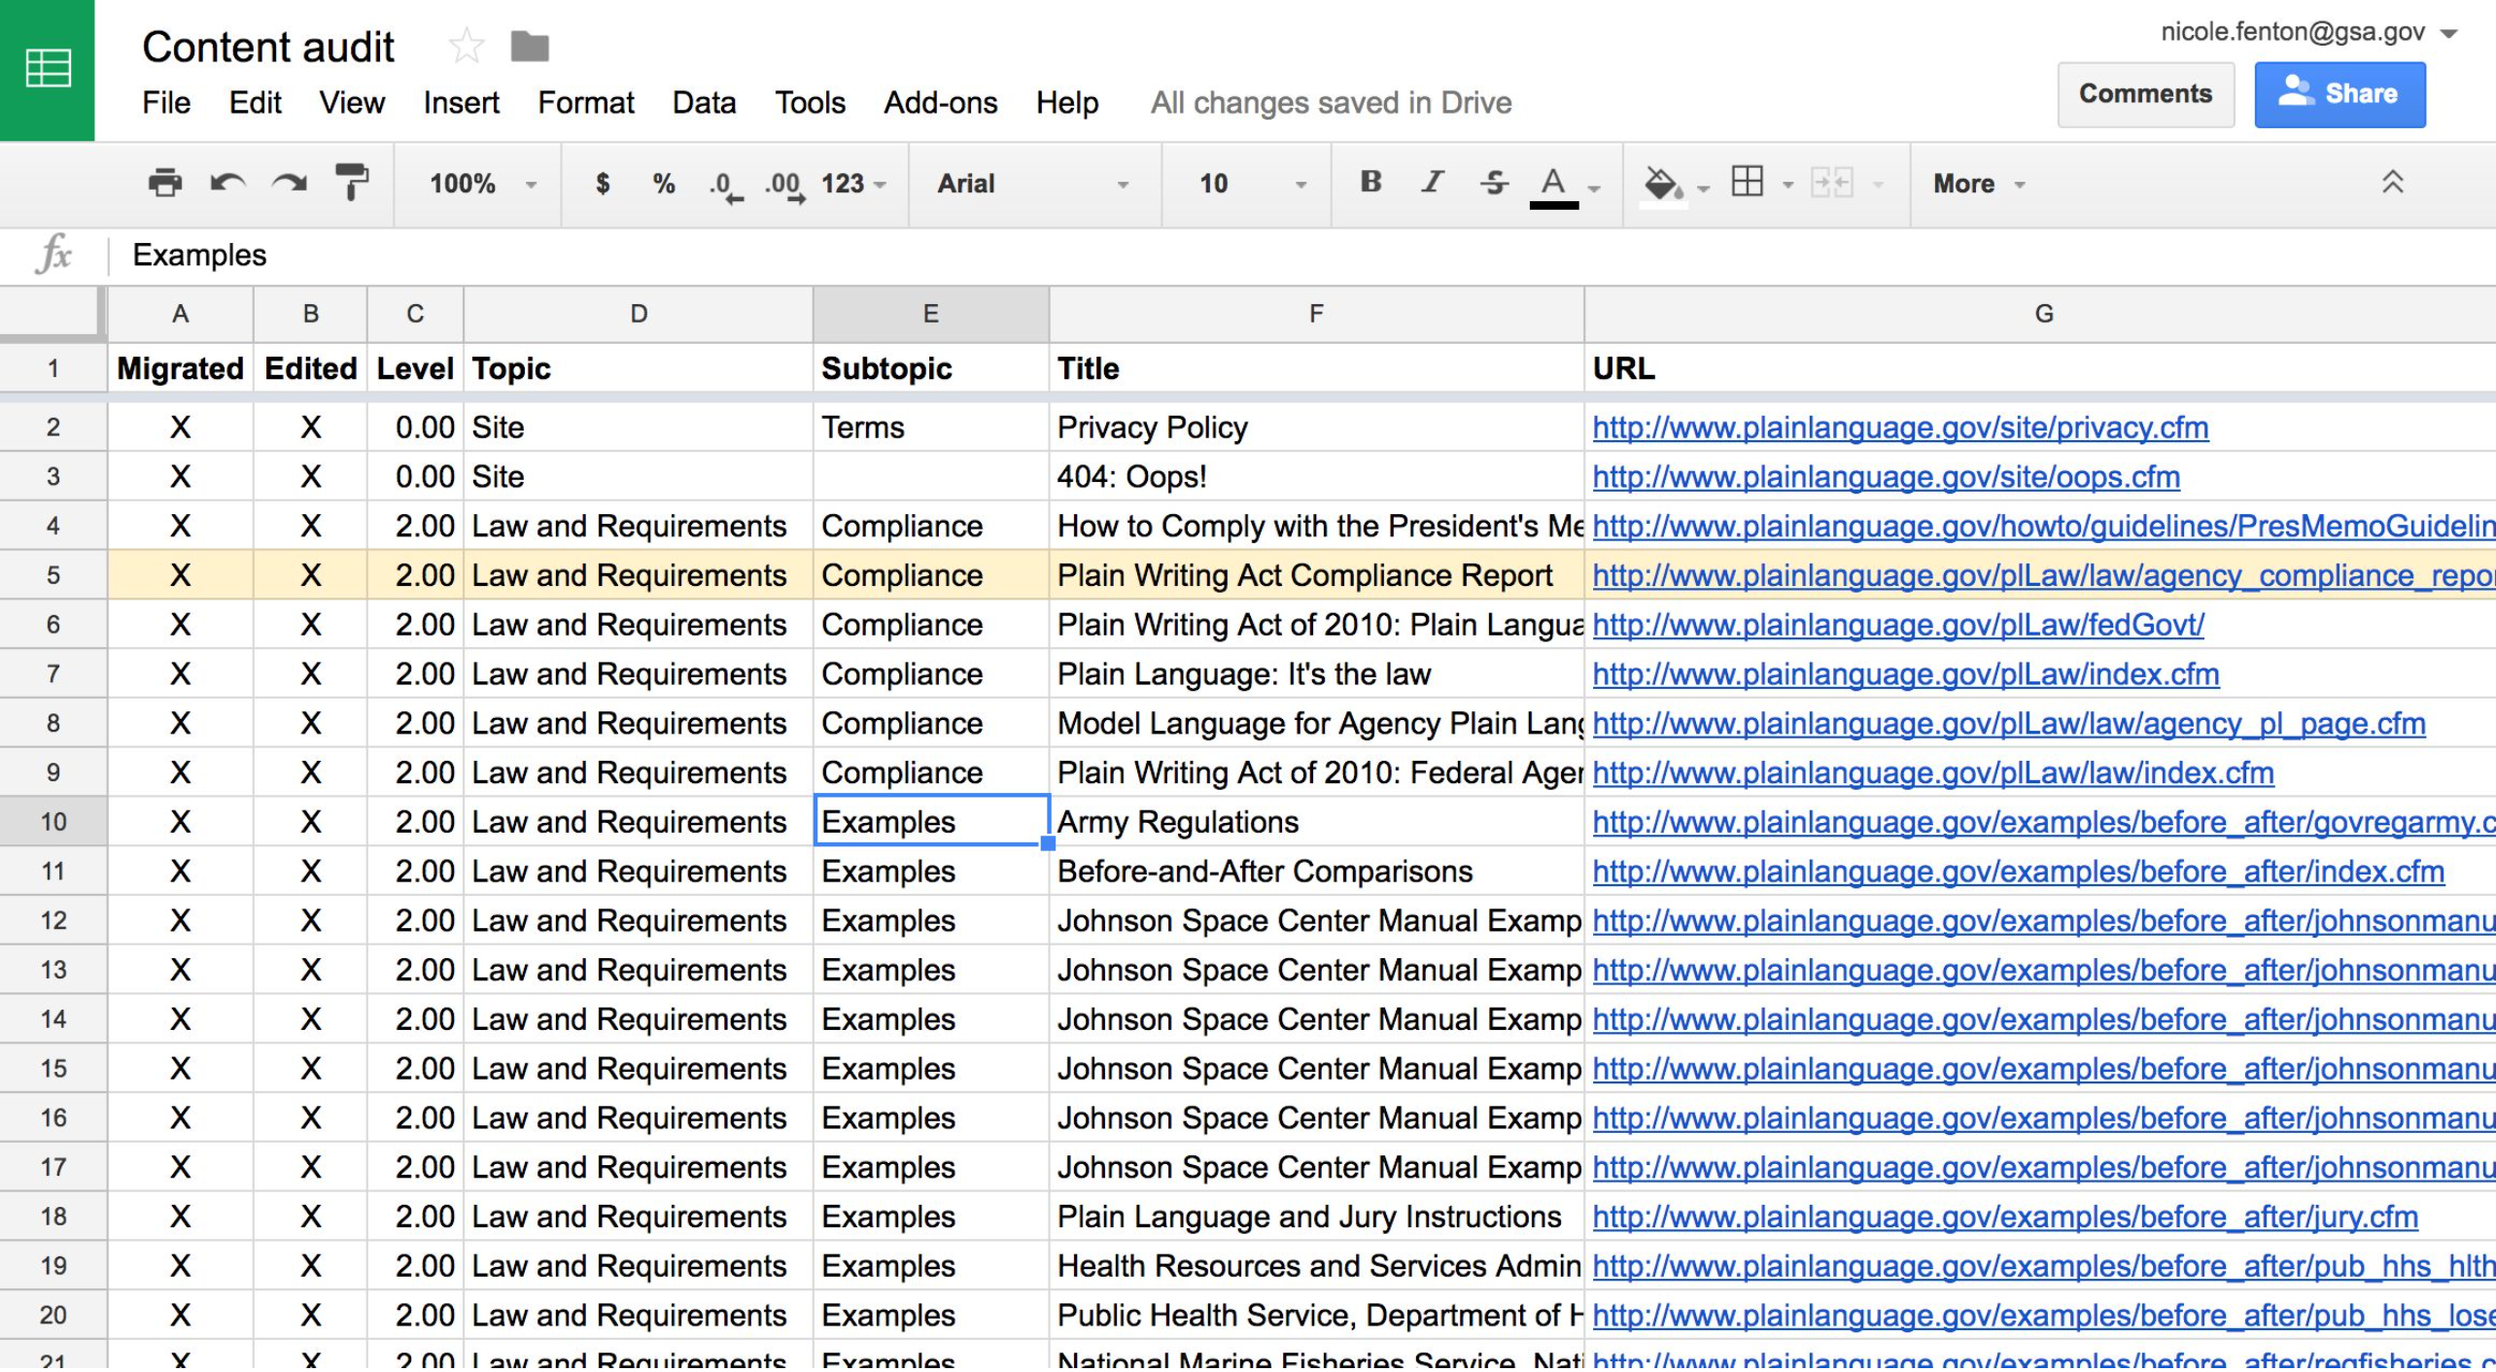Viewport: 2496px width, 1372px height.
Task: Open the font size dropdown
Action: pos(1244,185)
